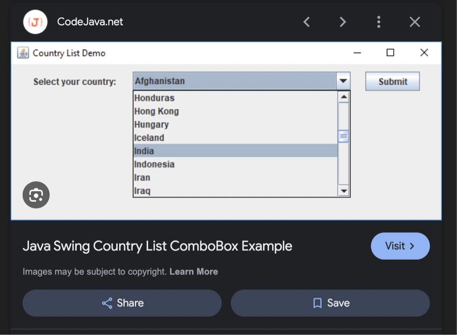Go to next image with right chevron
The width and height of the screenshot is (457, 335).
(x=343, y=22)
